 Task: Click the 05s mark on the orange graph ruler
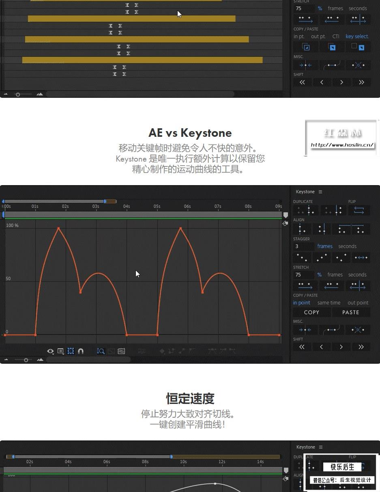[x=157, y=206]
